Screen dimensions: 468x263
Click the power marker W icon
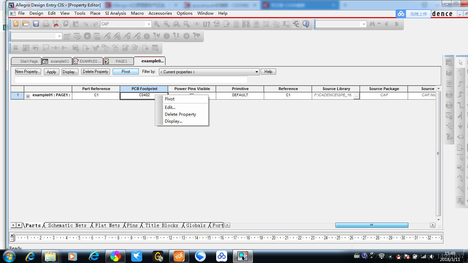(x=186, y=36)
